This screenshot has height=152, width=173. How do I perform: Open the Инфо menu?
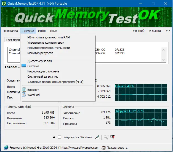(42, 31)
